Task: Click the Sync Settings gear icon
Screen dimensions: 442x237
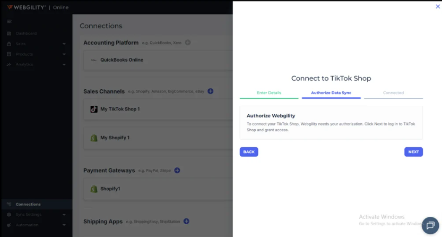Action: [x=9, y=215]
